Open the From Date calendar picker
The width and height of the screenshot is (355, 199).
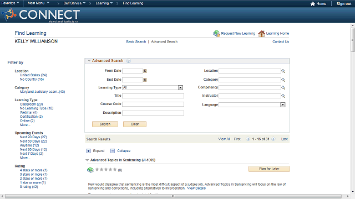click(145, 71)
